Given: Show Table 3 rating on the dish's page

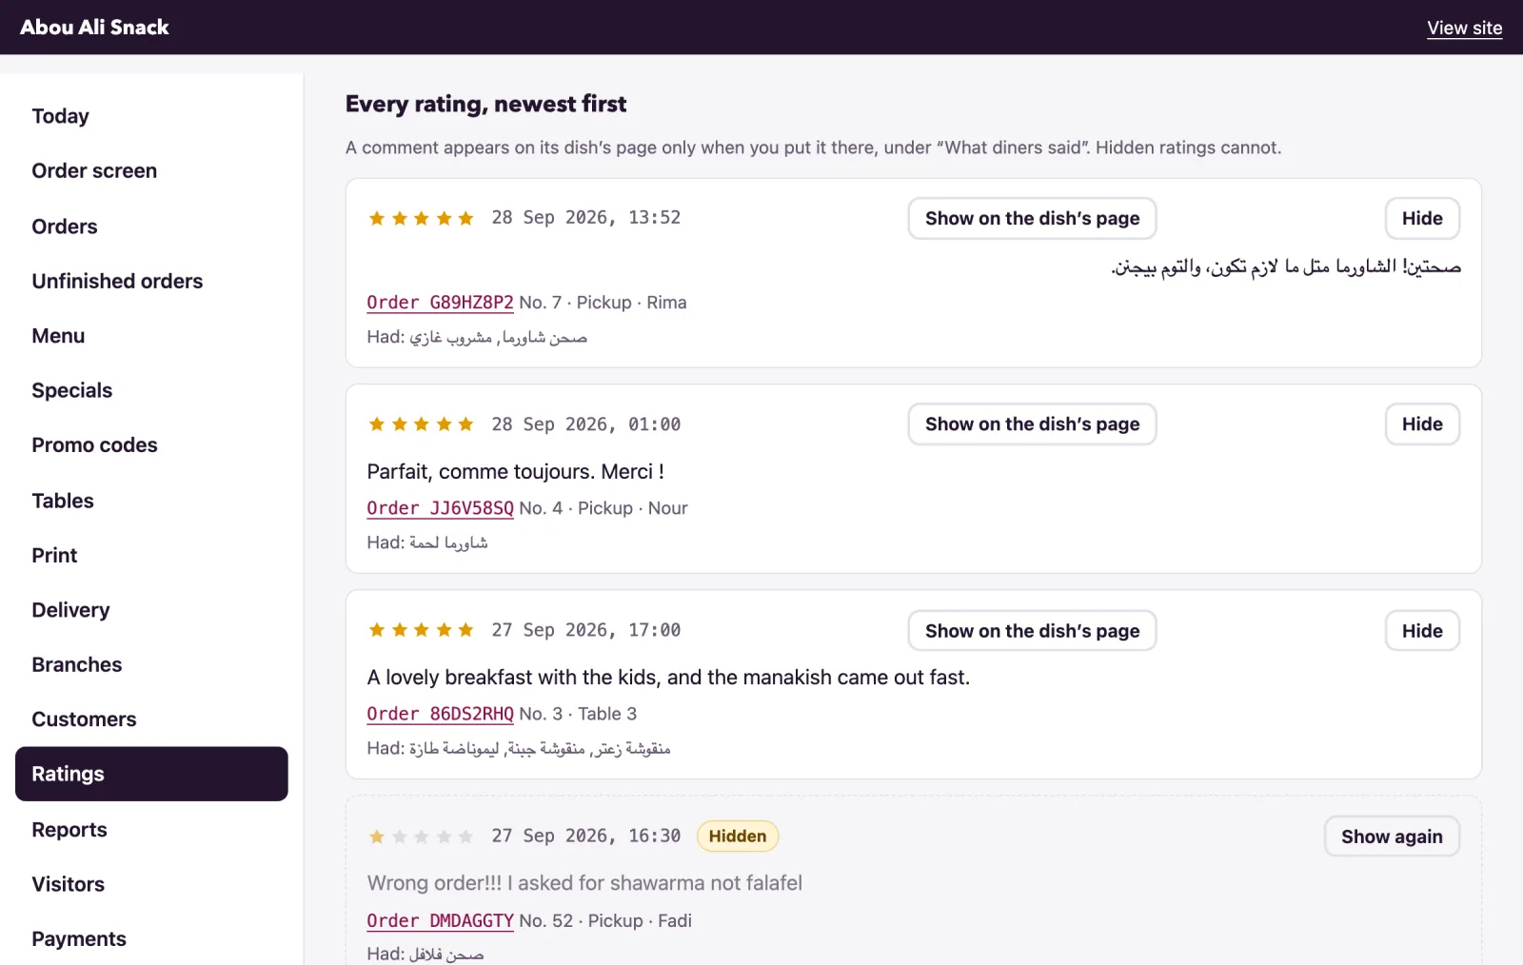Looking at the screenshot, I should coord(1032,631).
